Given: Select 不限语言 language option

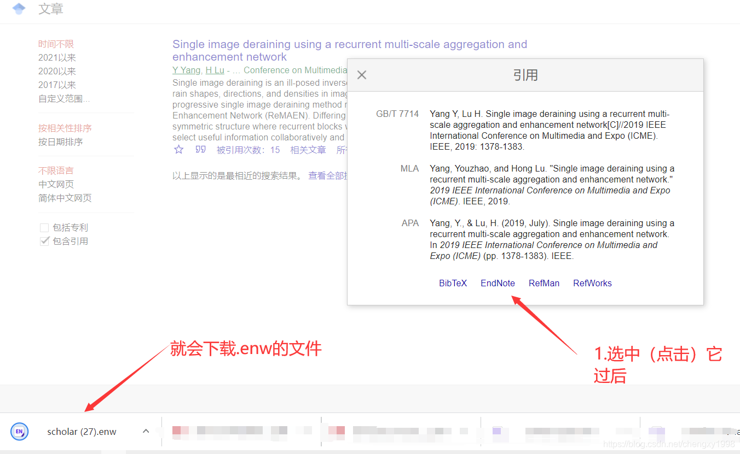Looking at the screenshot, I should [56, 171].
